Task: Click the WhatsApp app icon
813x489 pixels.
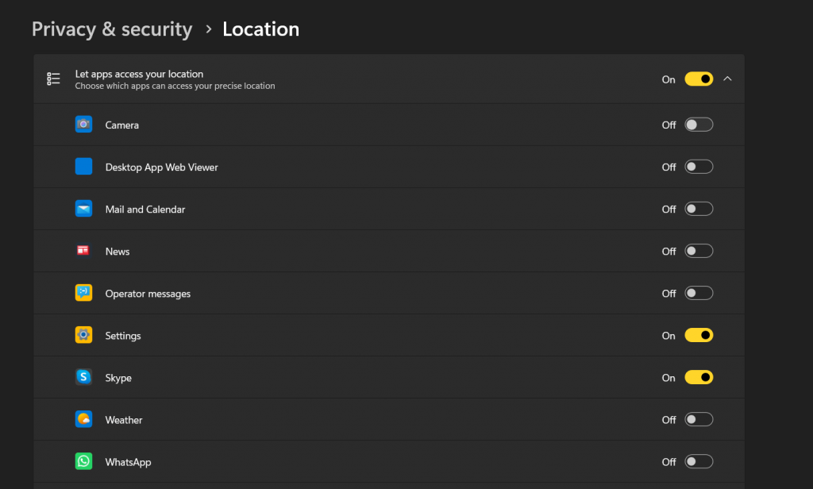Action: pyautogui.click(x=83, y=460)
